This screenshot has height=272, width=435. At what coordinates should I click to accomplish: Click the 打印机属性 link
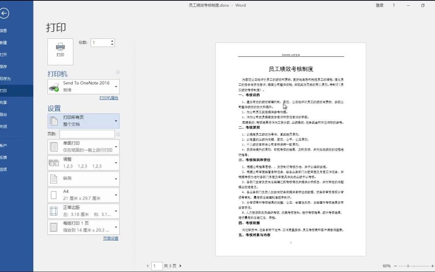point(109,98)
